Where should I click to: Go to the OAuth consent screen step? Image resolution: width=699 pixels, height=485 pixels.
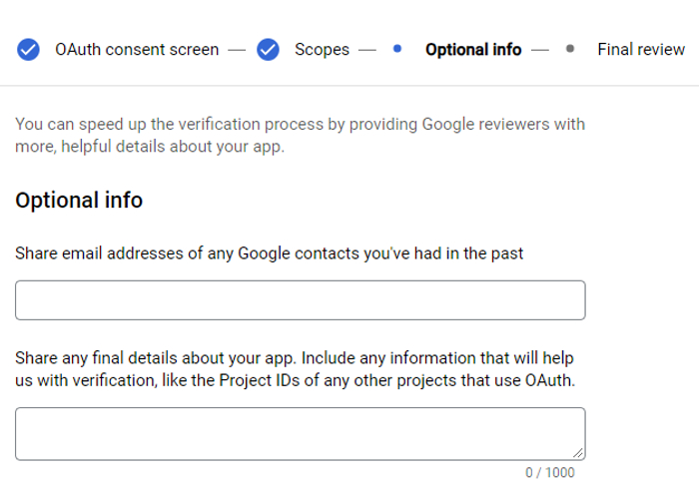pyautogui.click(x=137, y=50)
